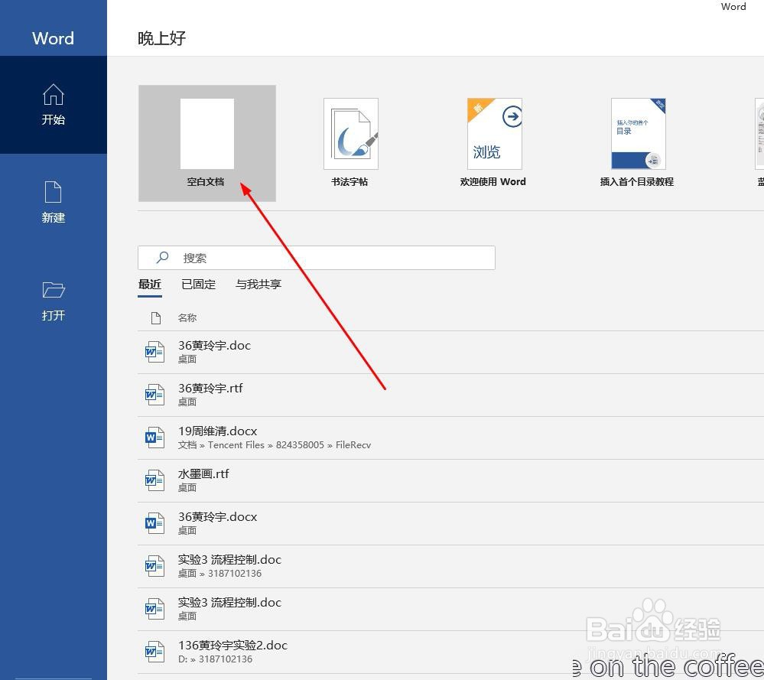The width and height of the screenshot is (764, 680).
Task: Click Word icon next to 36黄玲宇.rtf
Action: (155, 395)
